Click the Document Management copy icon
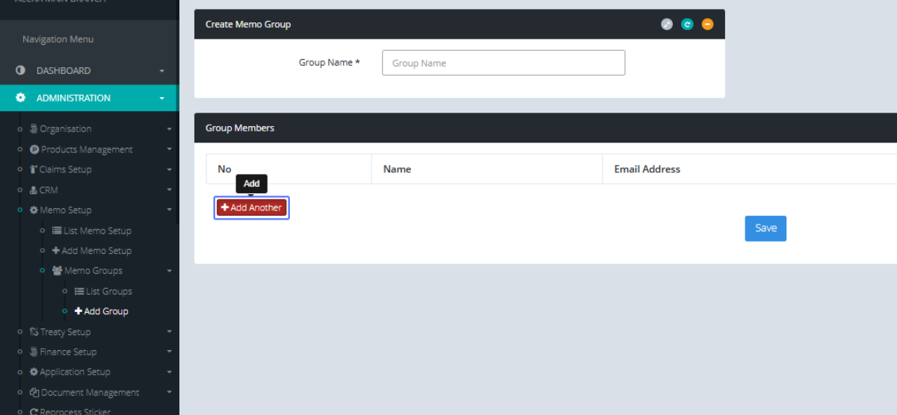 pyautogui.click(x=34, y=393)
